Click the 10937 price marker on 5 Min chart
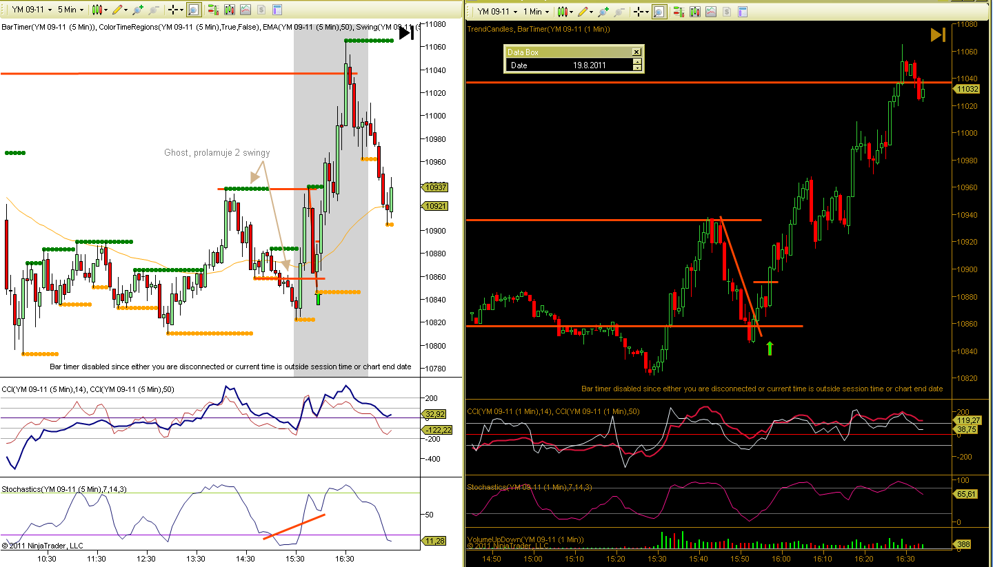The width and height of the screenshot is (993, 567). tap(436, 187)
